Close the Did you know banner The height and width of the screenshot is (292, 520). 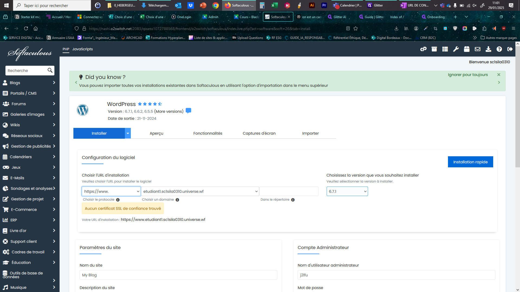[x=499, y=75]
